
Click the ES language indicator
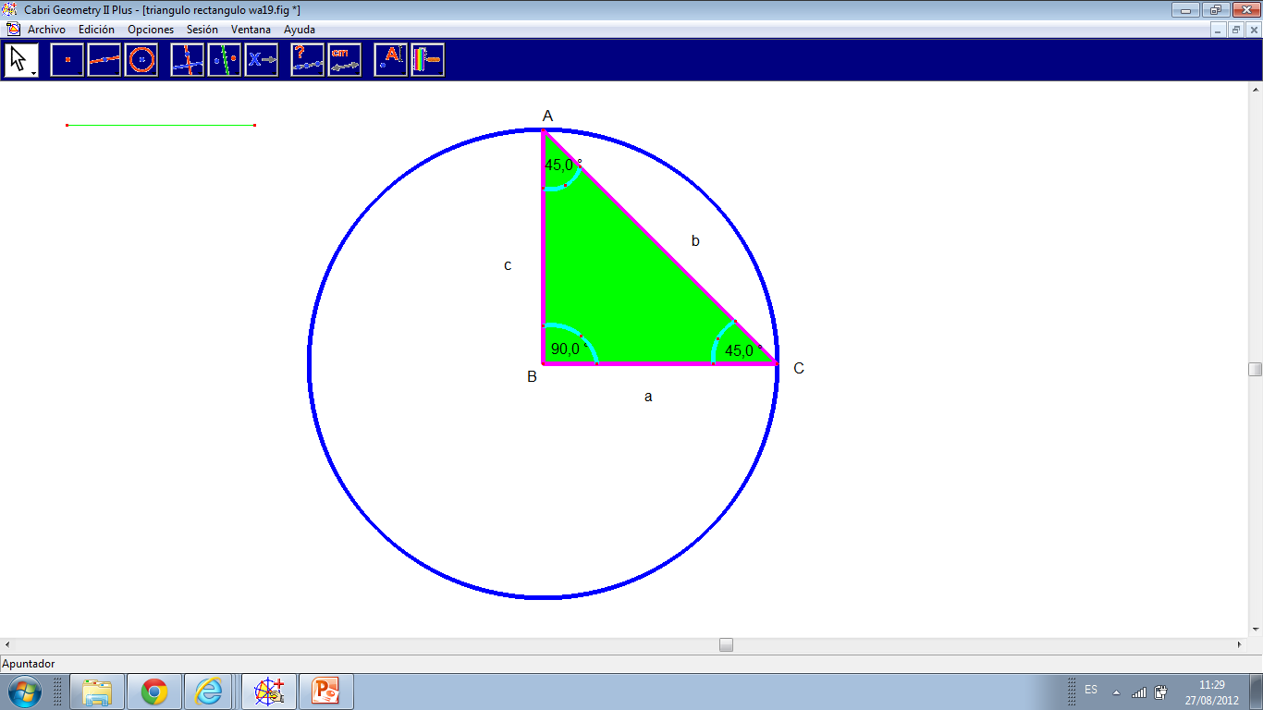1091,690
